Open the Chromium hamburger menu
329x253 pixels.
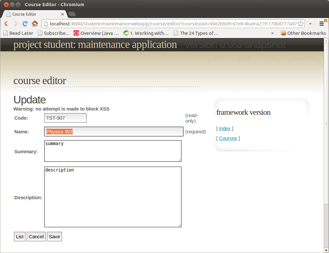pyautogui.click(x=322, y=23)
